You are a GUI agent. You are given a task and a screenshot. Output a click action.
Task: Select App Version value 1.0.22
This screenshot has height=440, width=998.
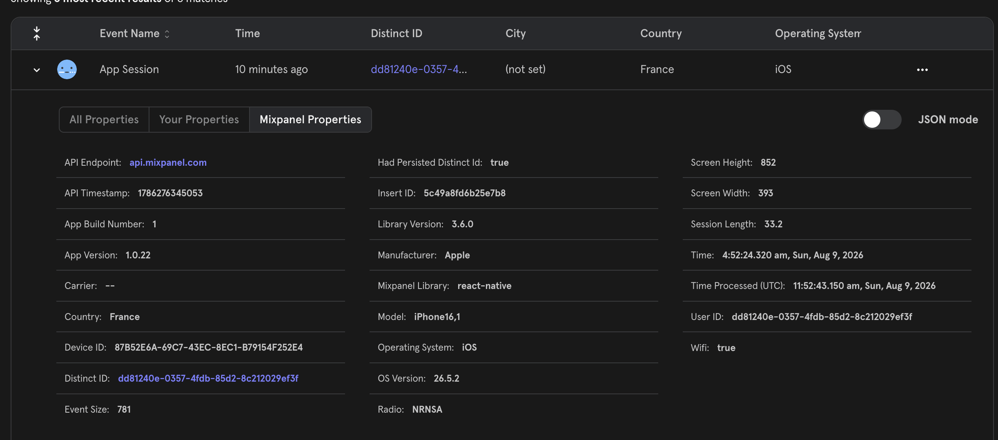[x=138, y=255]
